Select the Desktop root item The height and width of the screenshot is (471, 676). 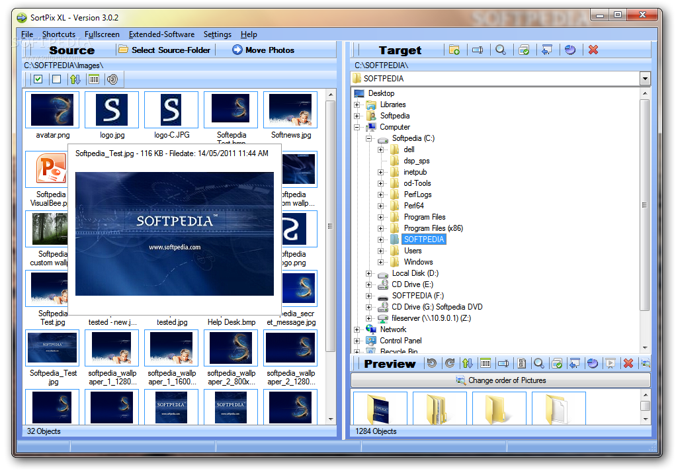(381, 93)
